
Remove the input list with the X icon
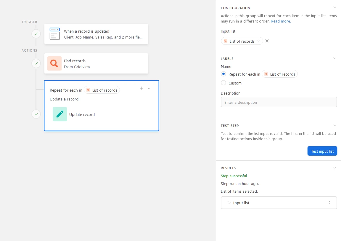267,41
